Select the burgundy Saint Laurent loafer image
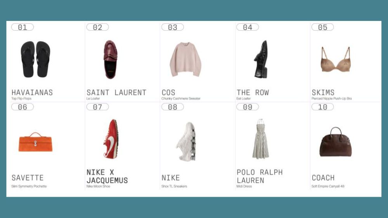The width and height of the screenshot is (388, 218). click(x=110, y=60)
